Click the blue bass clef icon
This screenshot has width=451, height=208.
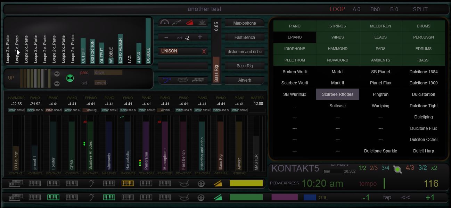point(166,80)
